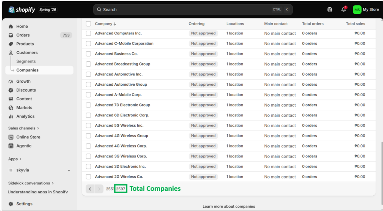Click the Products tag icon
383x211 pixels.
point(11,44)
